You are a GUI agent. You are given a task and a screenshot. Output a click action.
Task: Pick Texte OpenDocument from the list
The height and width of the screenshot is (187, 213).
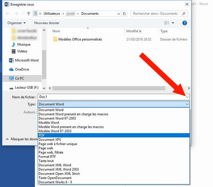55,178
